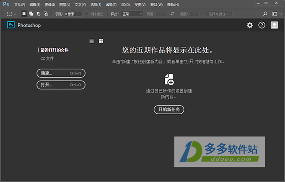This screenshot has height=182, width=285.
Task: Open the 编辑(E) menu
Action: (x=35, y=5)
